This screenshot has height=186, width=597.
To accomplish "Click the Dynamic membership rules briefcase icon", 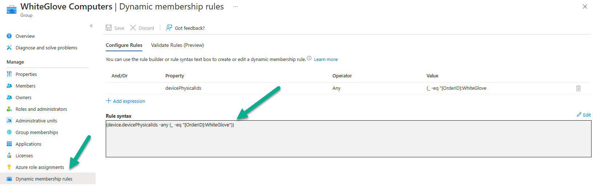I will pyautogui.click(x=9, y=179).
